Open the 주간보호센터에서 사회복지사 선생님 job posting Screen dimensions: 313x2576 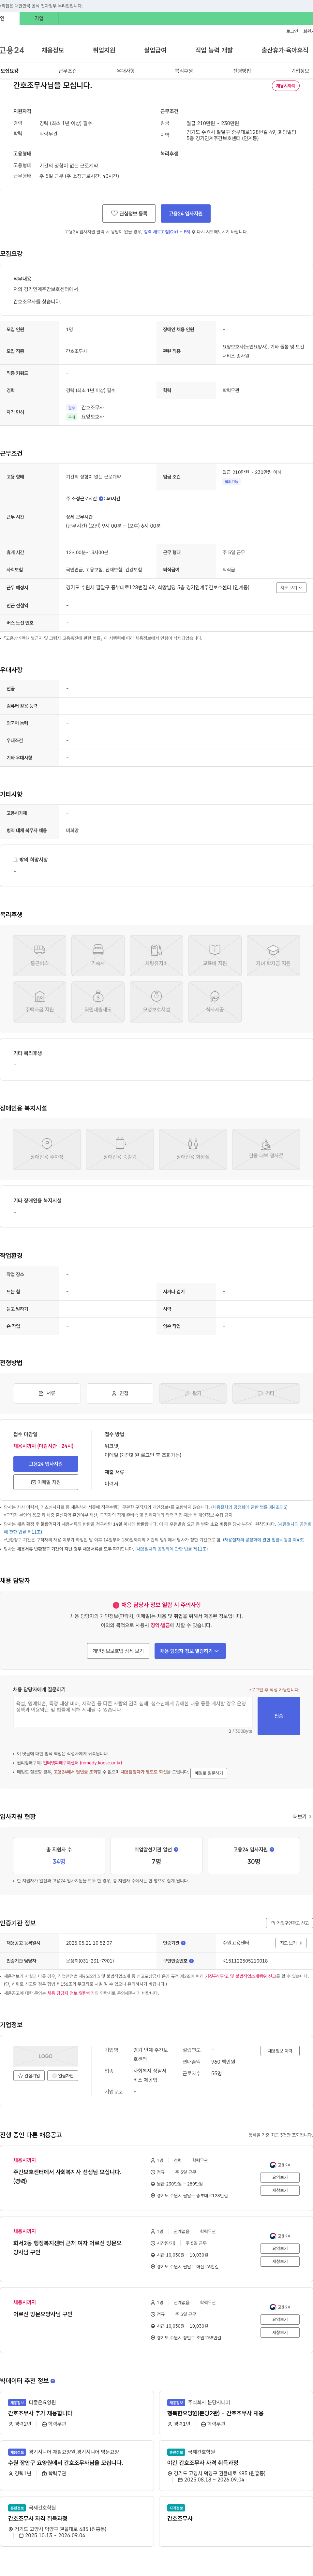click(67, 2176)
